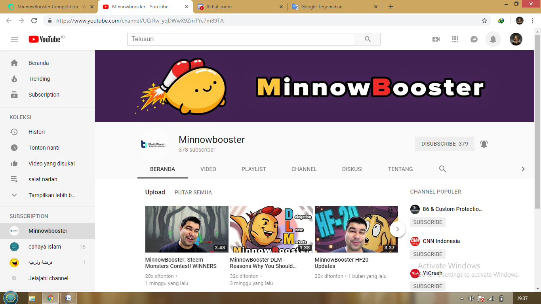Click DISUBSCRIBE 379 button
This screenshot has height=304, width=541.
445,144
